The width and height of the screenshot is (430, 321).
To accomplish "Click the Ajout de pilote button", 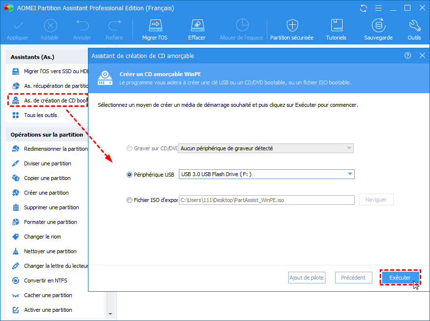I will coord(306,278).
